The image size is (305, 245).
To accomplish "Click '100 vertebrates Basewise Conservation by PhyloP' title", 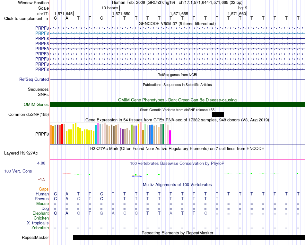I will 177,164.
